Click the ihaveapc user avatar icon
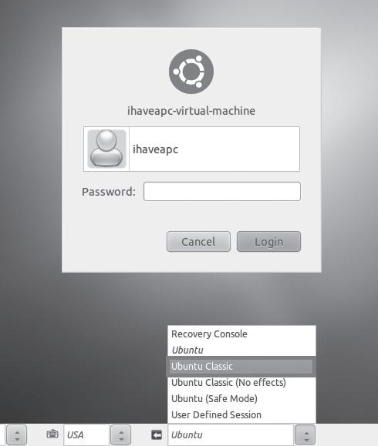Viewport: 378px width, 446px height. click(106, 149)
